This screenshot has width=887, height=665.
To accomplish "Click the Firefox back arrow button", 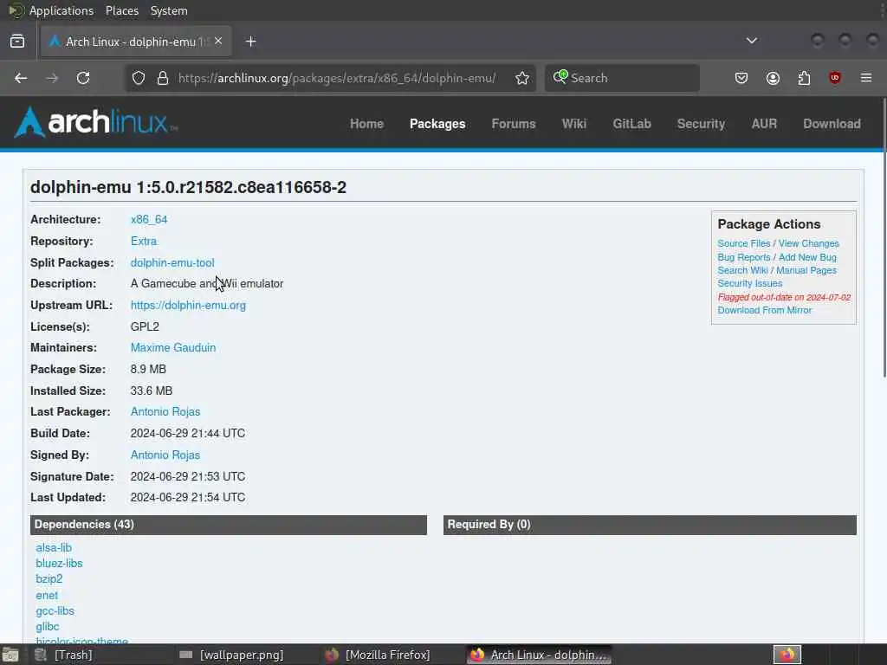I will [21, 78].
